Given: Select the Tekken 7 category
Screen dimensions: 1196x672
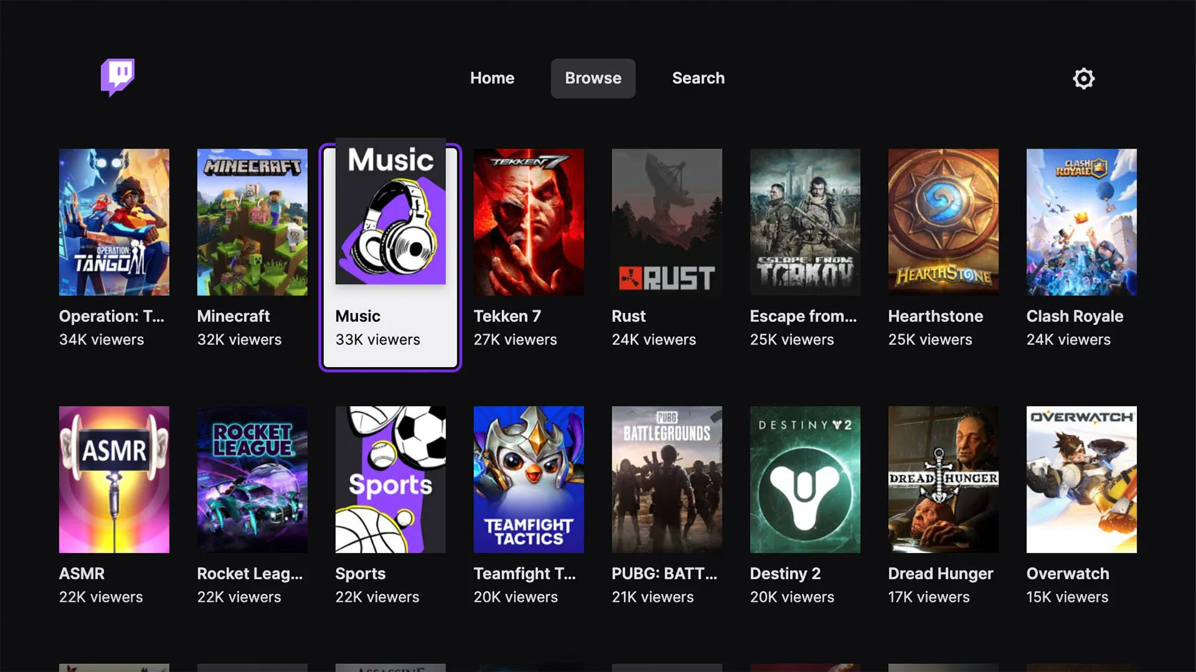Looking at the screenshot, I should [x=528, y=222].
